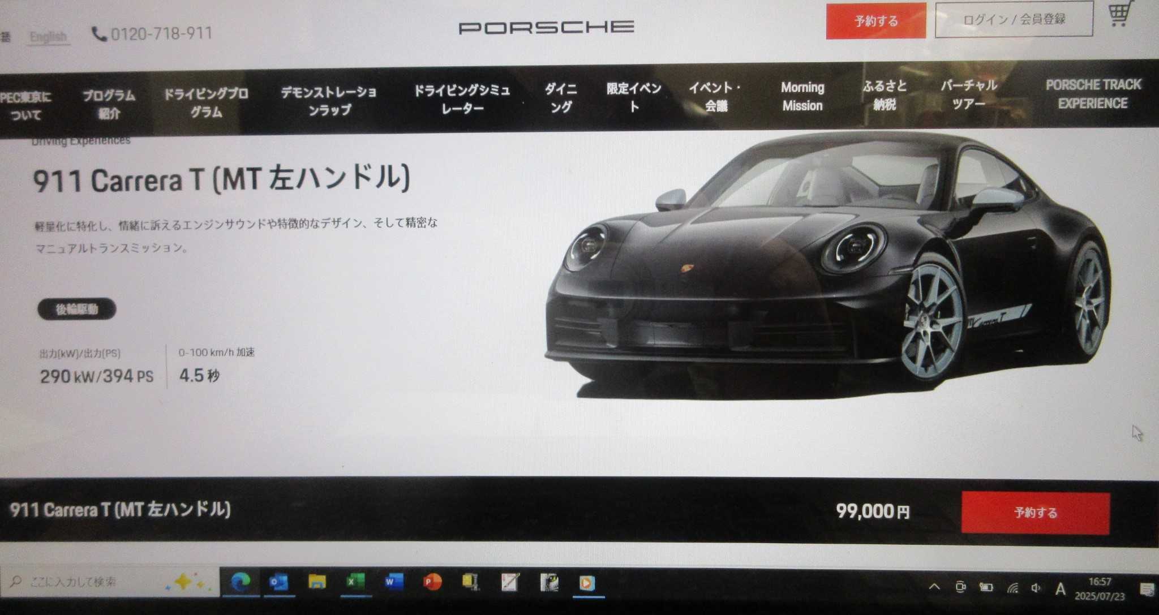
Task: Open the shopping cart icon
Action: click(x=1120, y=14)
